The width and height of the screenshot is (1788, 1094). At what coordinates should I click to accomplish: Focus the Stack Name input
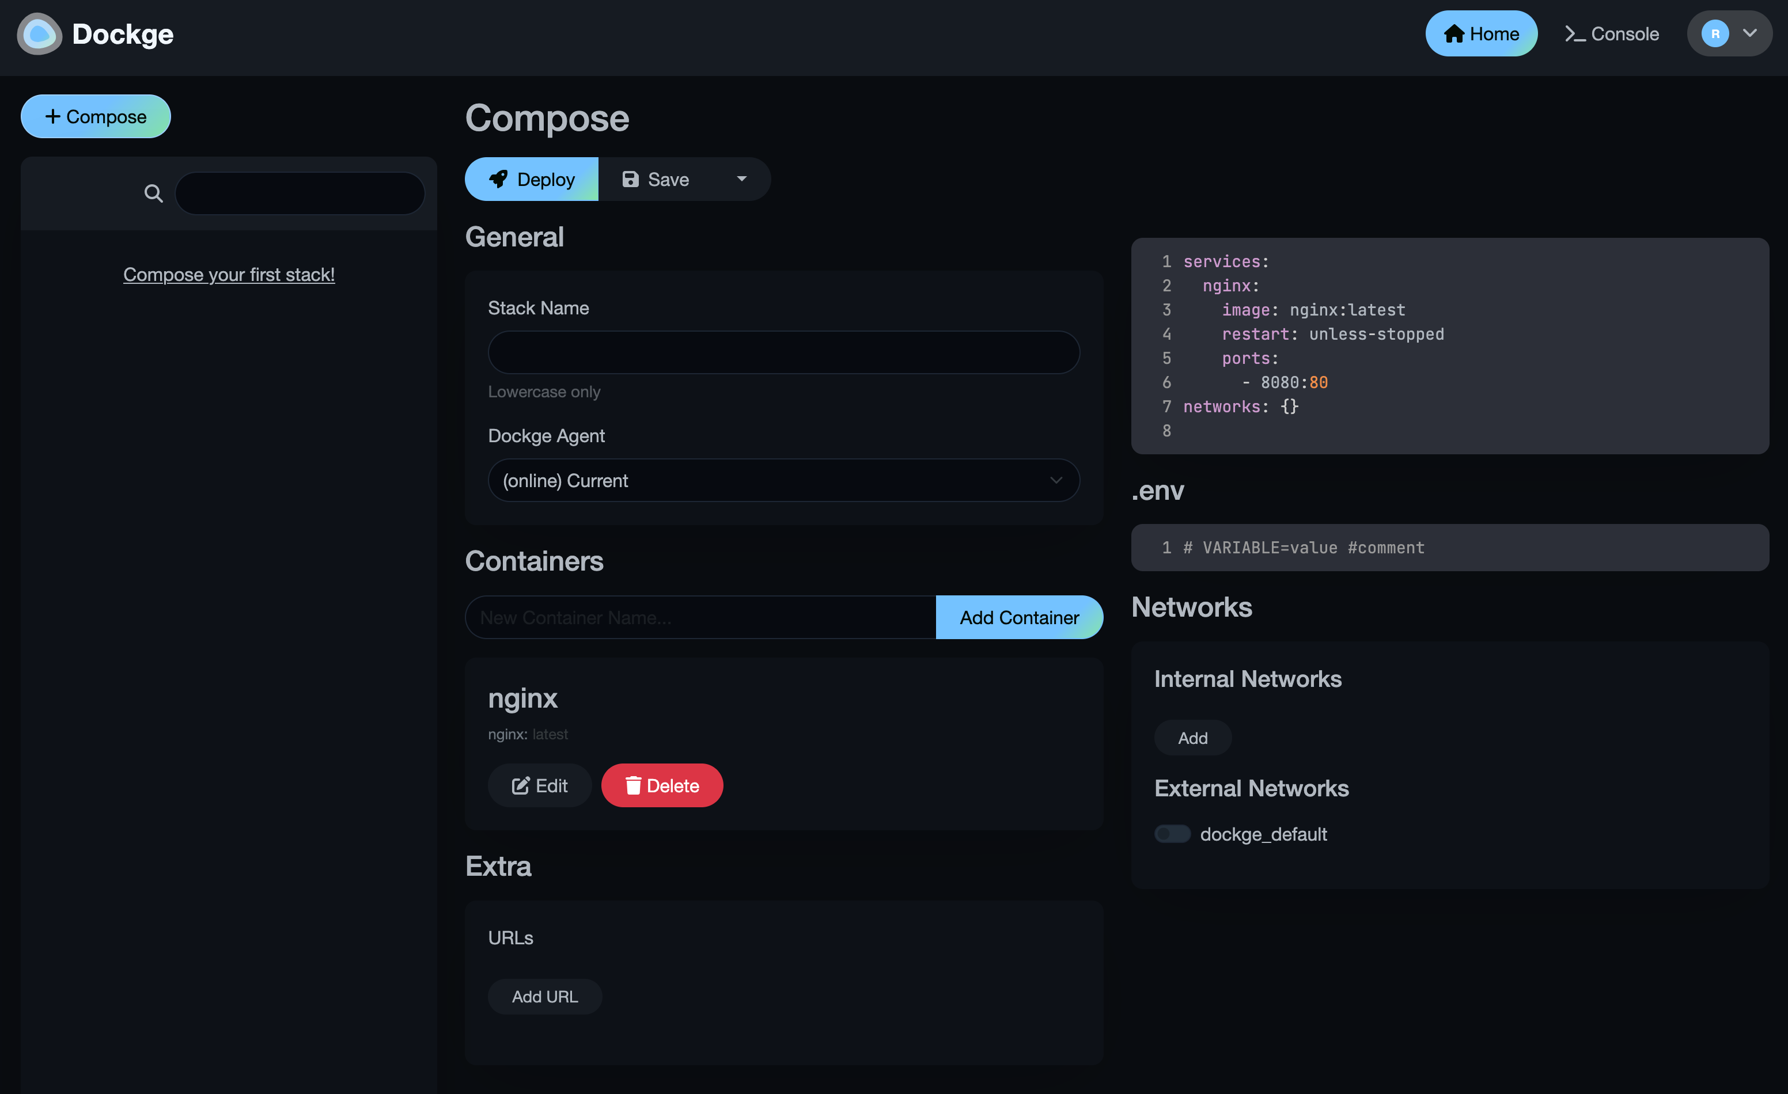(x=784, y=352)
